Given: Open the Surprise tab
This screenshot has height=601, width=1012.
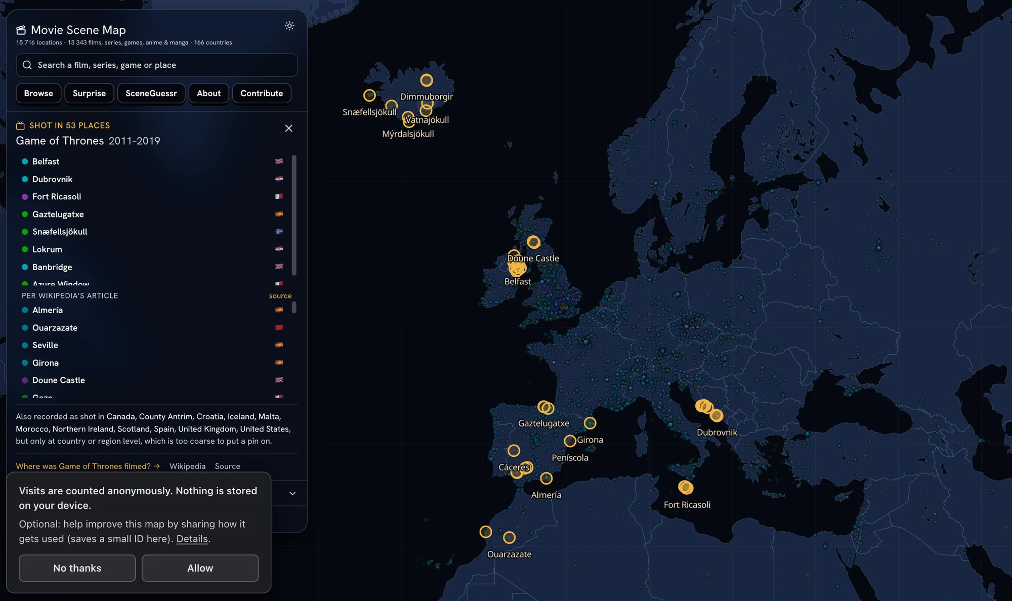Looking at the screenshot, I should click(x=89, y=94).
